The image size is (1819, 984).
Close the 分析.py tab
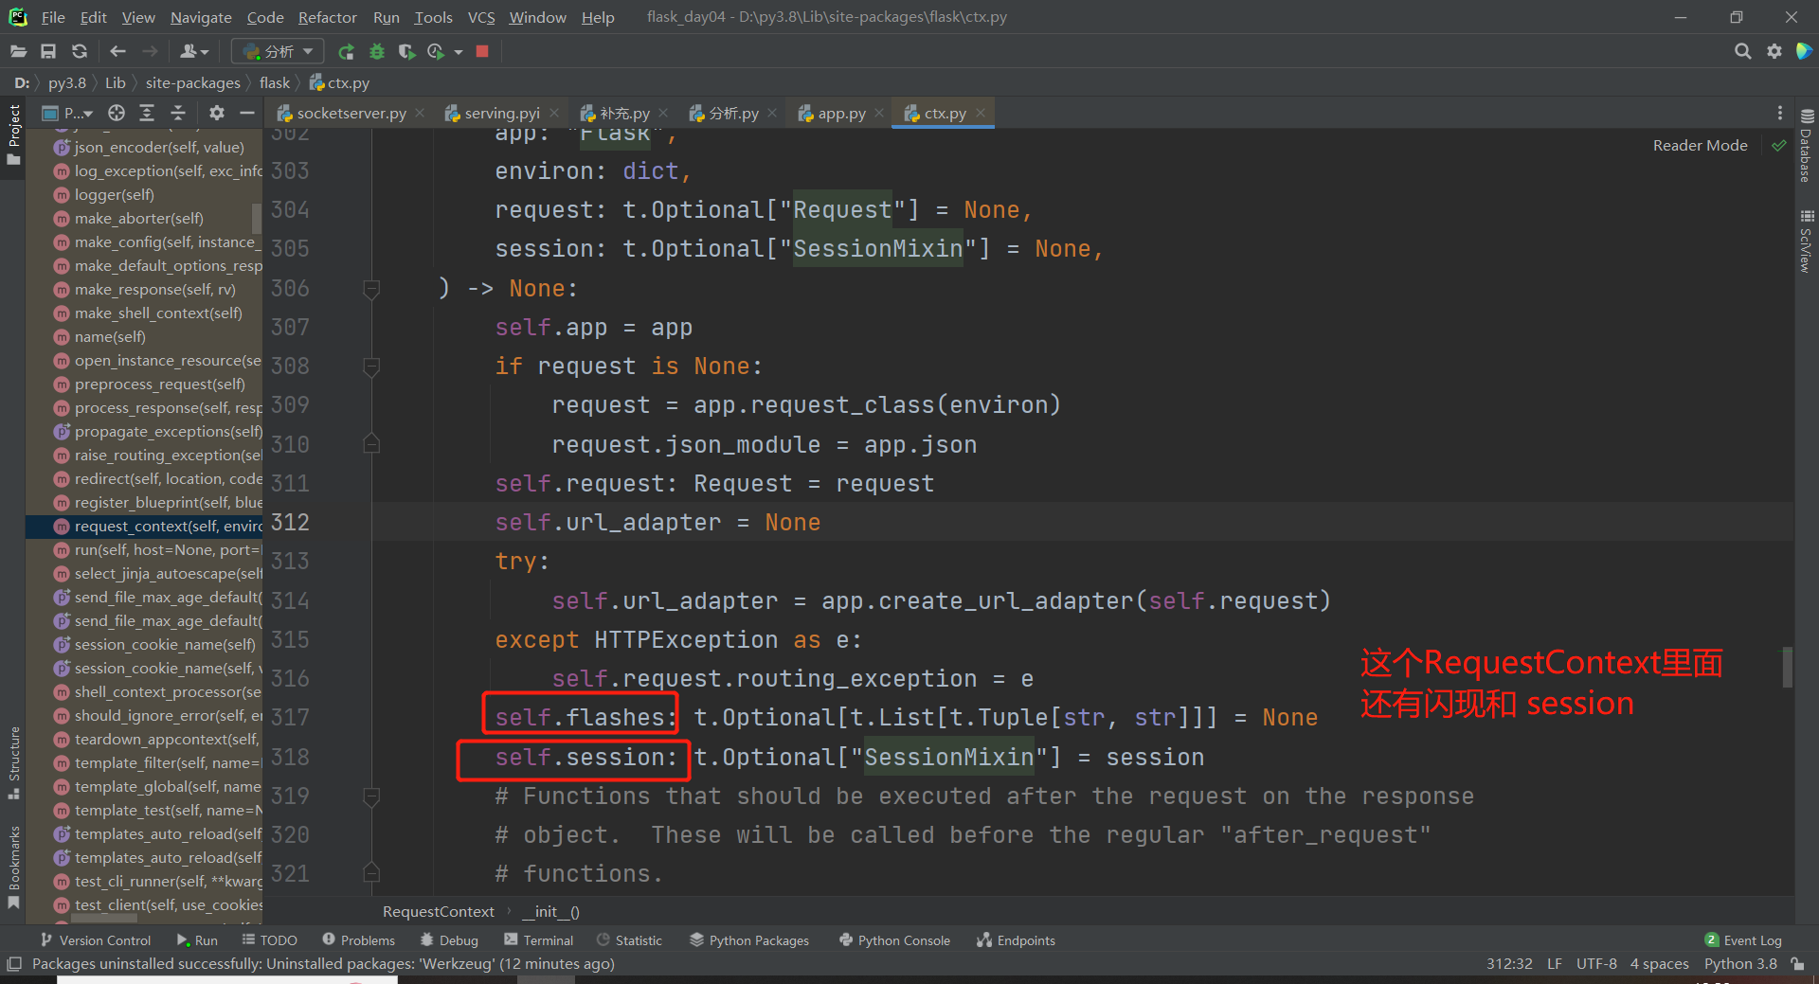772,113
